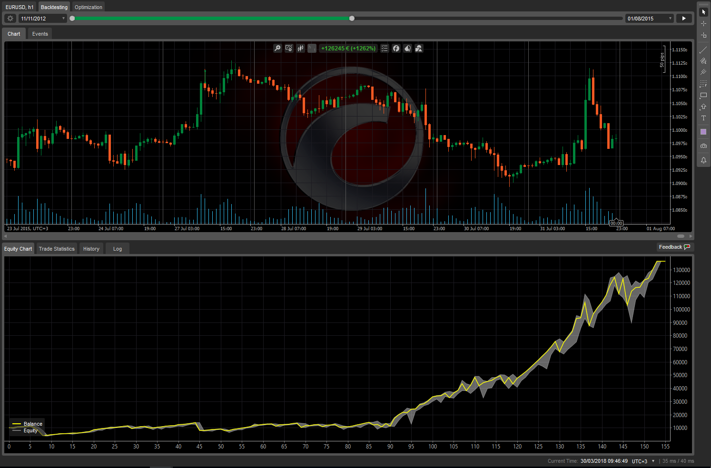This screenshot has width=711, height=468.
Task: Take a chart screenshot with camera icon
Action: (x=703, y=146)
